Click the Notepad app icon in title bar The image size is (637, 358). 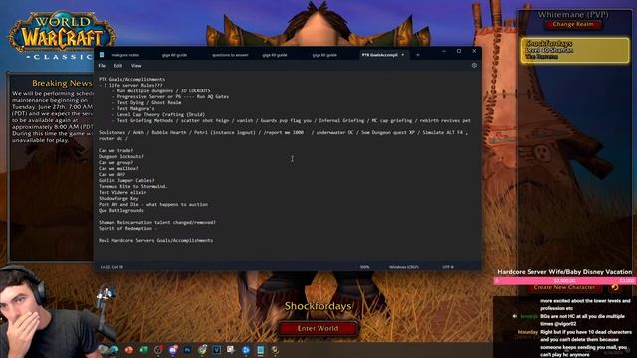click(102, 55)
